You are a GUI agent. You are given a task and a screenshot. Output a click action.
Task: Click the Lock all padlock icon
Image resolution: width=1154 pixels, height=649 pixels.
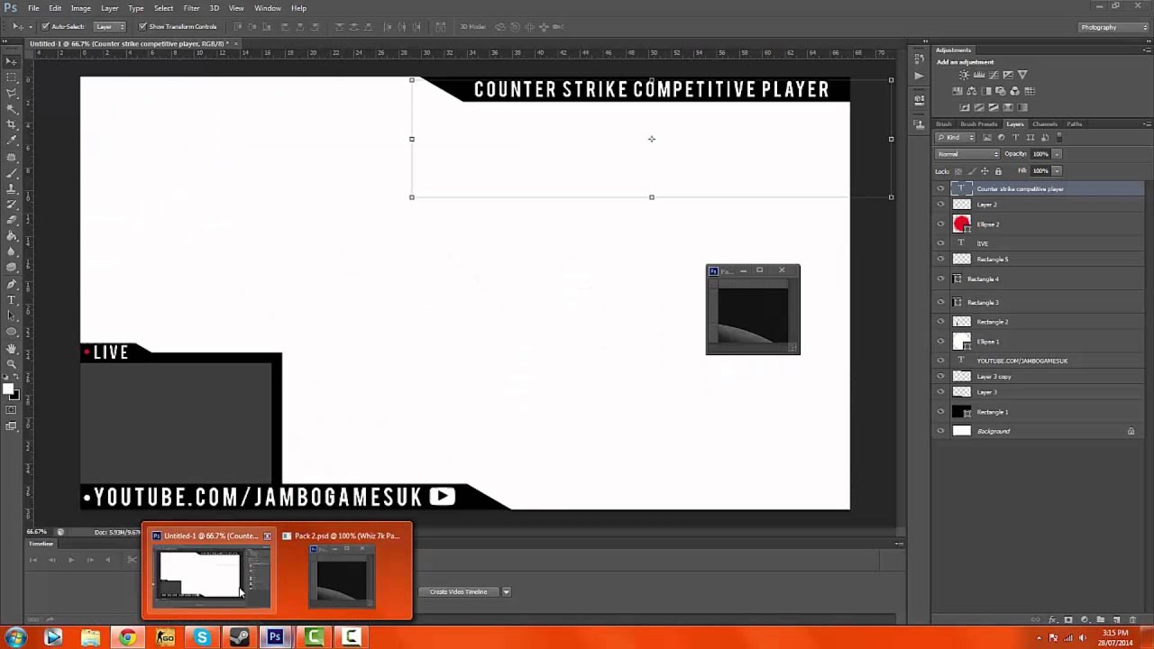[x=998, y=171]
